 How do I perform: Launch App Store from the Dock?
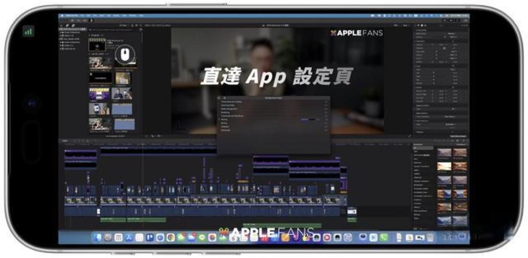129,237
